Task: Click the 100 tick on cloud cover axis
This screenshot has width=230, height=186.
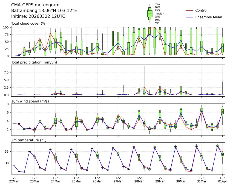Action: coord(7,27)
